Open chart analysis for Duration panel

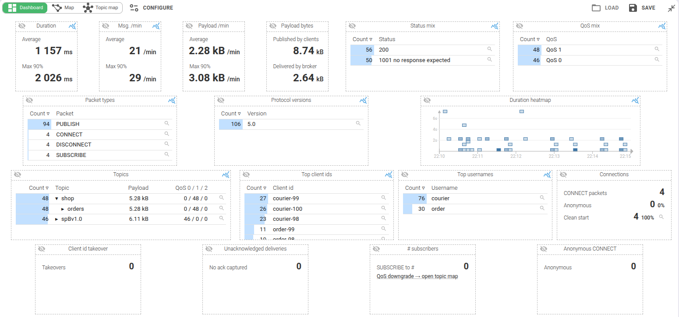(72, 26)
